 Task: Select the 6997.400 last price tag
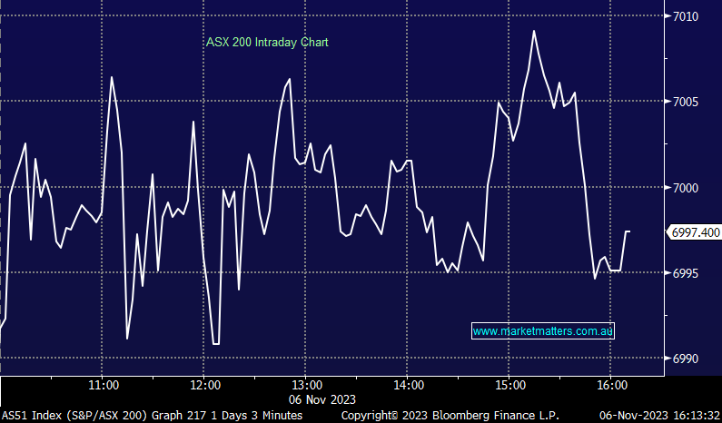695,233
